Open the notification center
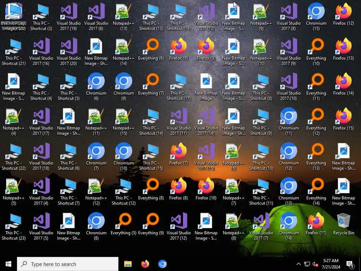This screenshot has width=361, height=271. click(350, 264)
